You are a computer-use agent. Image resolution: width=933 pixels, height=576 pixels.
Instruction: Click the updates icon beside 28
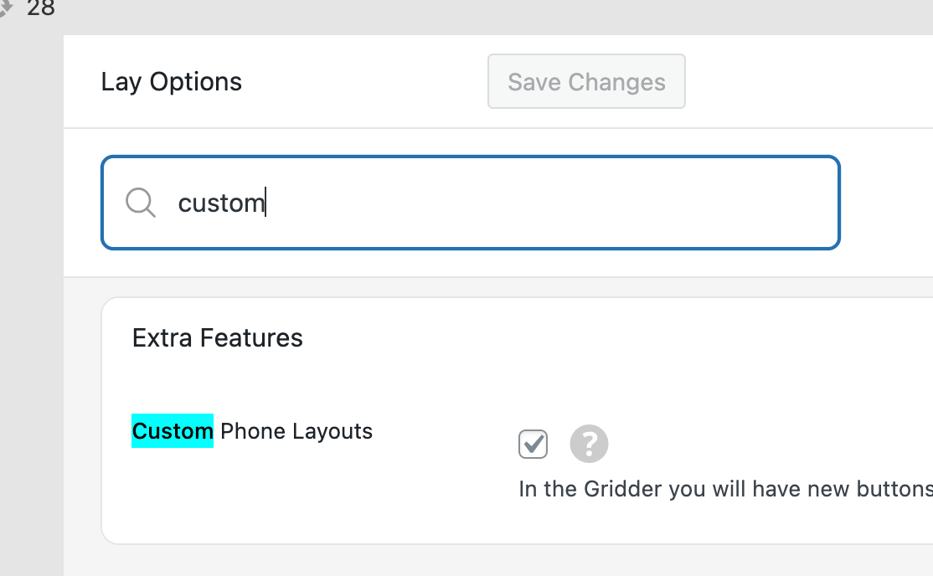[x=6, y=8]
